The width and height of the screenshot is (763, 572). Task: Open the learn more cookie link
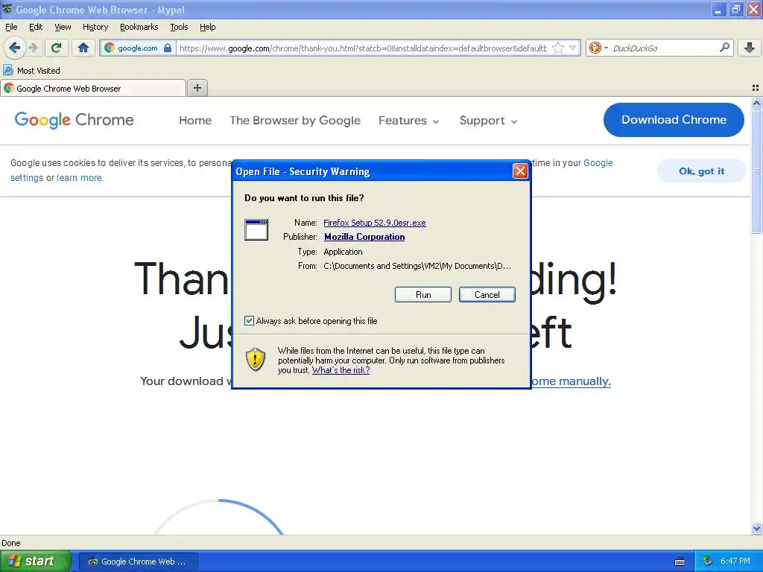point(80,177)
